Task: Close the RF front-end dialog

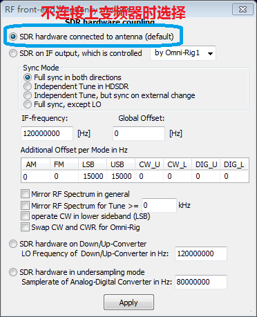Action: (x=242, y=10)
